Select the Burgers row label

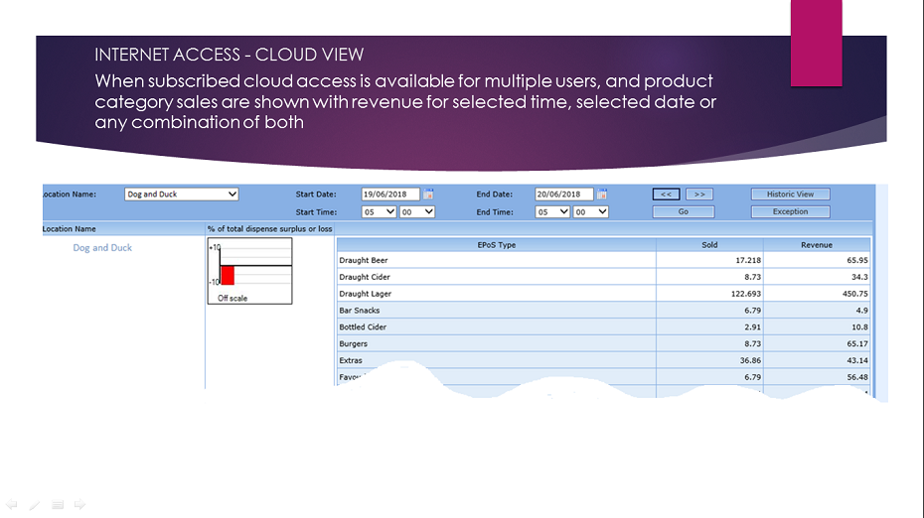coord(353,343)
